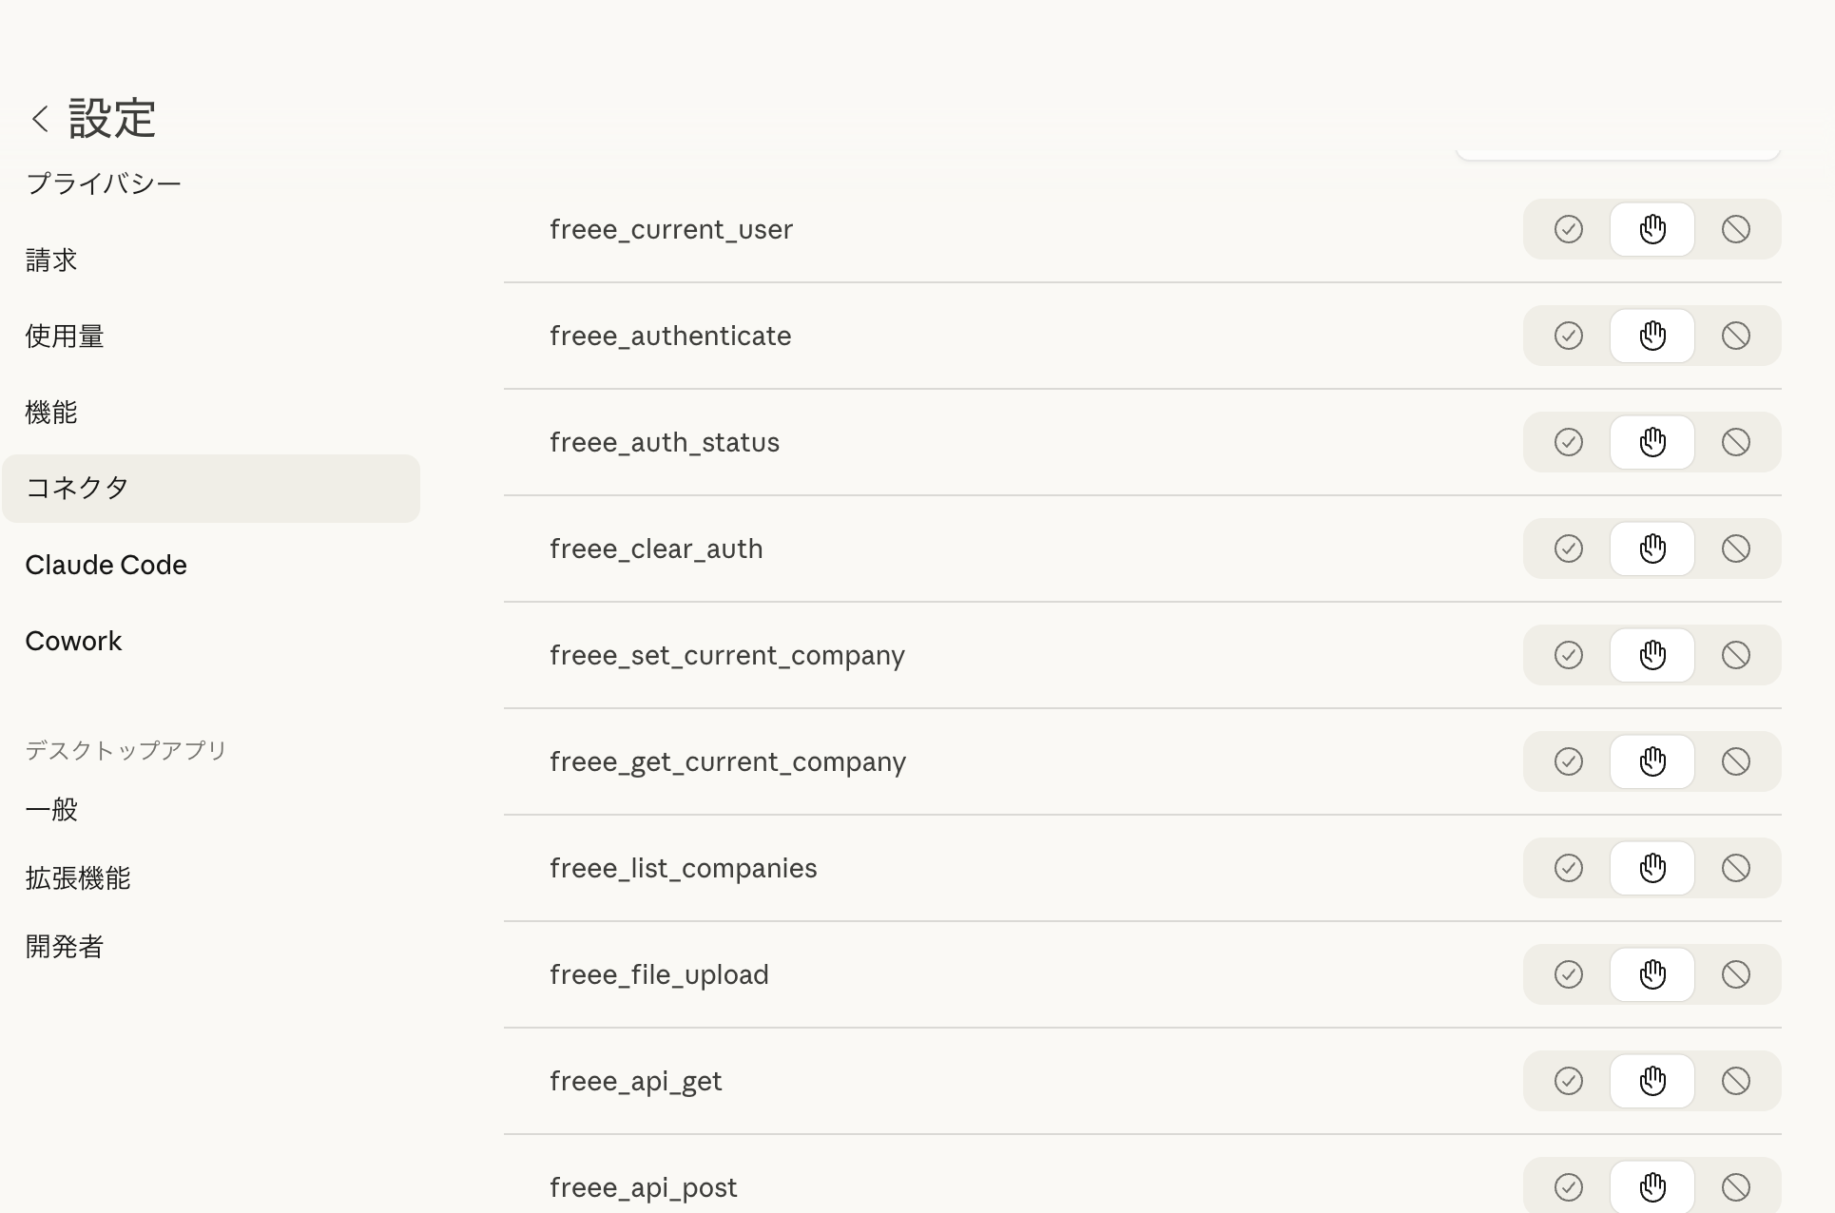Image resolution: width=1835 pixels, height=1213 pixels.
Task: Go back using the arrow beside 設定
Action: [40, 119]
